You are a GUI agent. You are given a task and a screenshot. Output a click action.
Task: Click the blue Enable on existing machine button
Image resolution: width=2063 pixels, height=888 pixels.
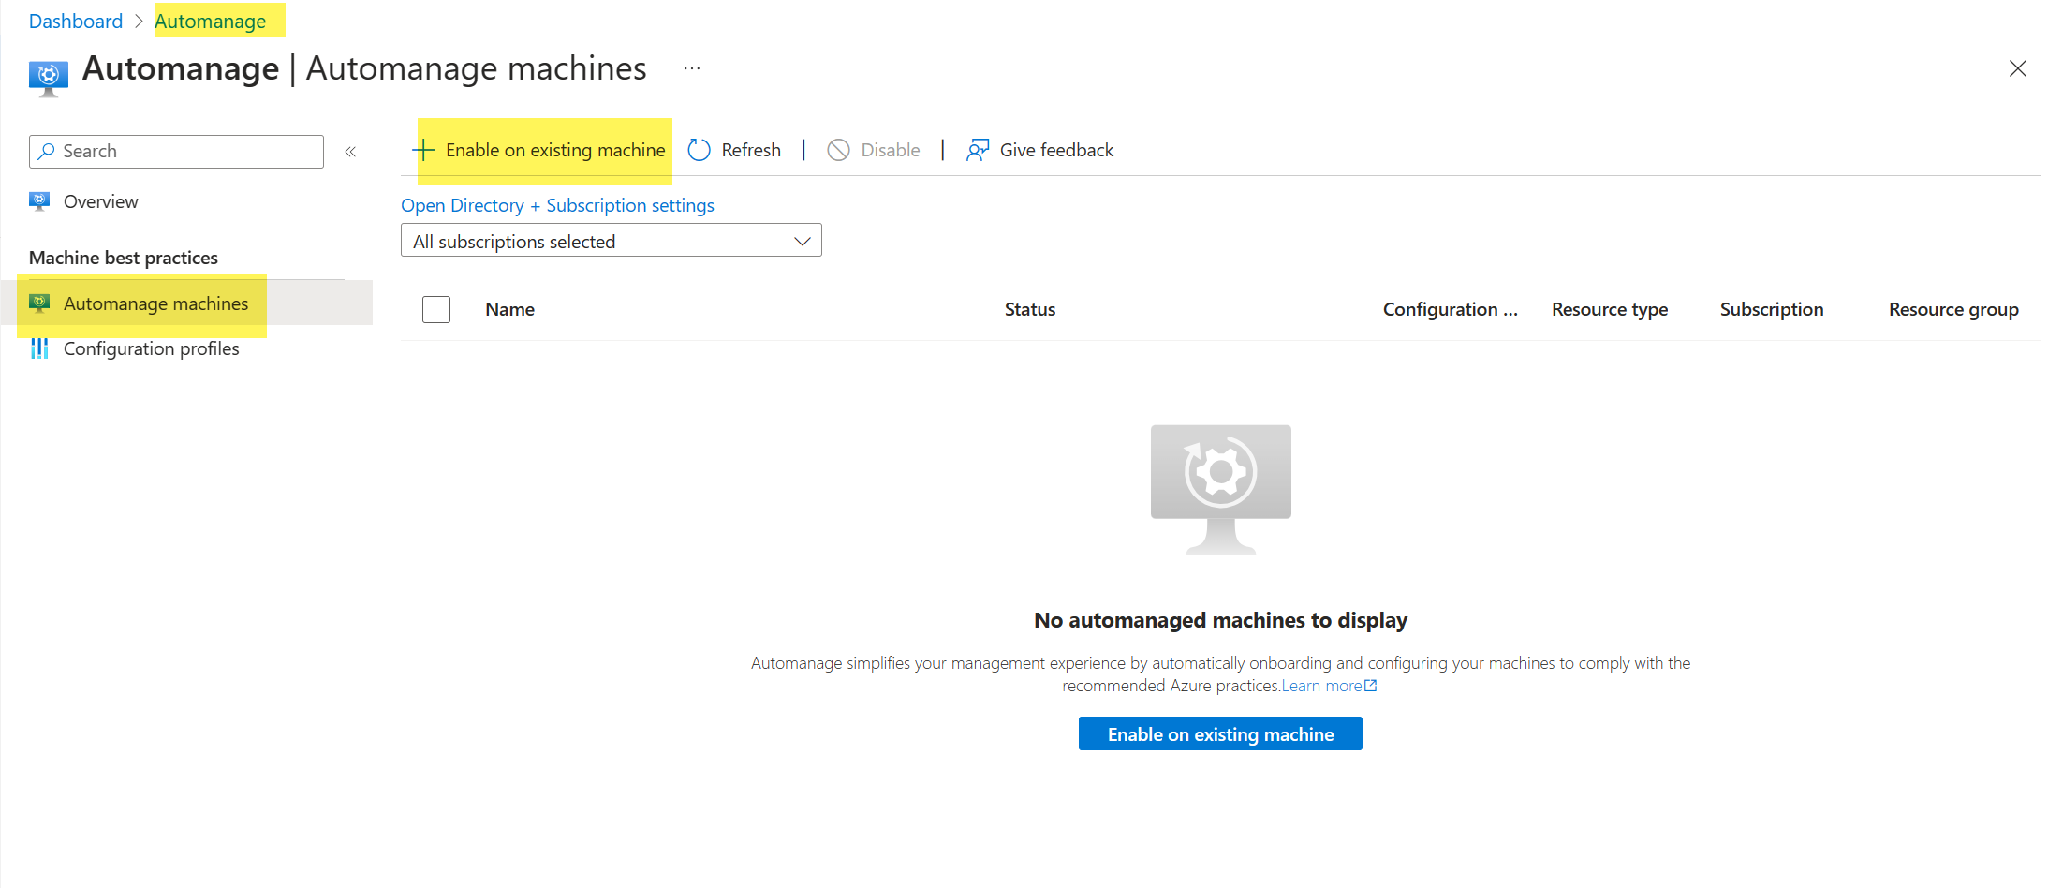(1220, 733)
